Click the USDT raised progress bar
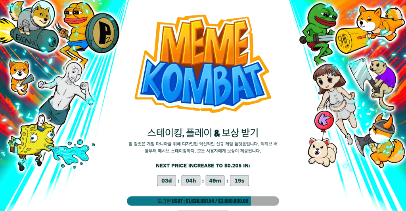The width and height of the screenshot is (406, 211). [x=203, y=201]
